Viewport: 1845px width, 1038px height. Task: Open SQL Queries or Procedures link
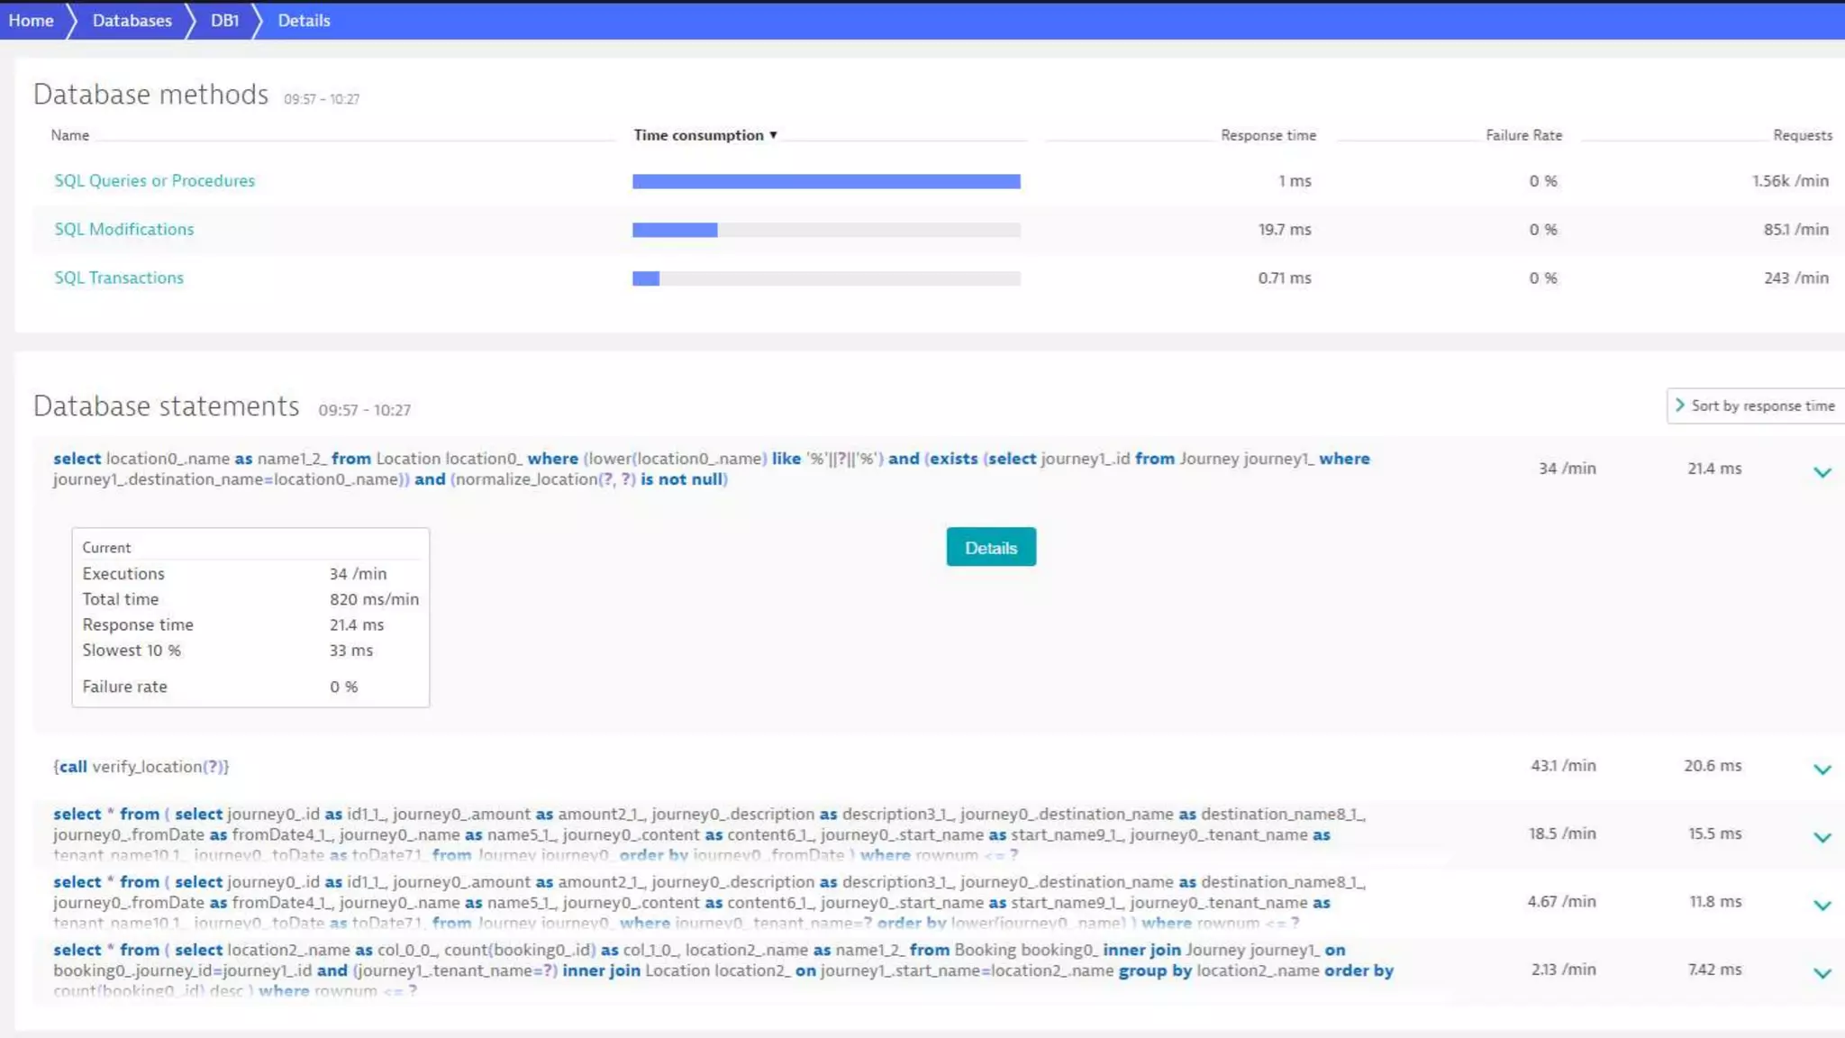coord(154,180)
